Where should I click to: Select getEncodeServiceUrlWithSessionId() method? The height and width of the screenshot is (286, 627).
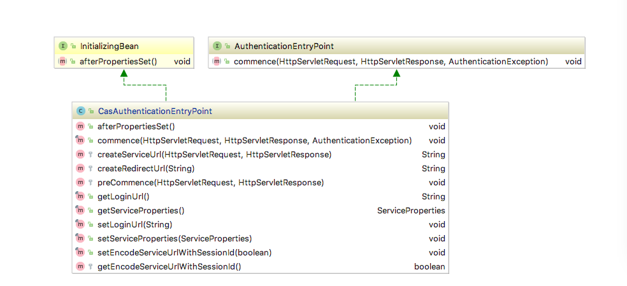169,267
